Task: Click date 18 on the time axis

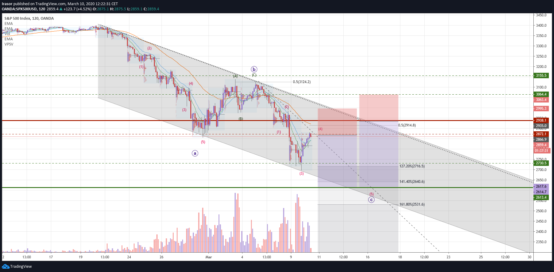Action: point(400,257)
